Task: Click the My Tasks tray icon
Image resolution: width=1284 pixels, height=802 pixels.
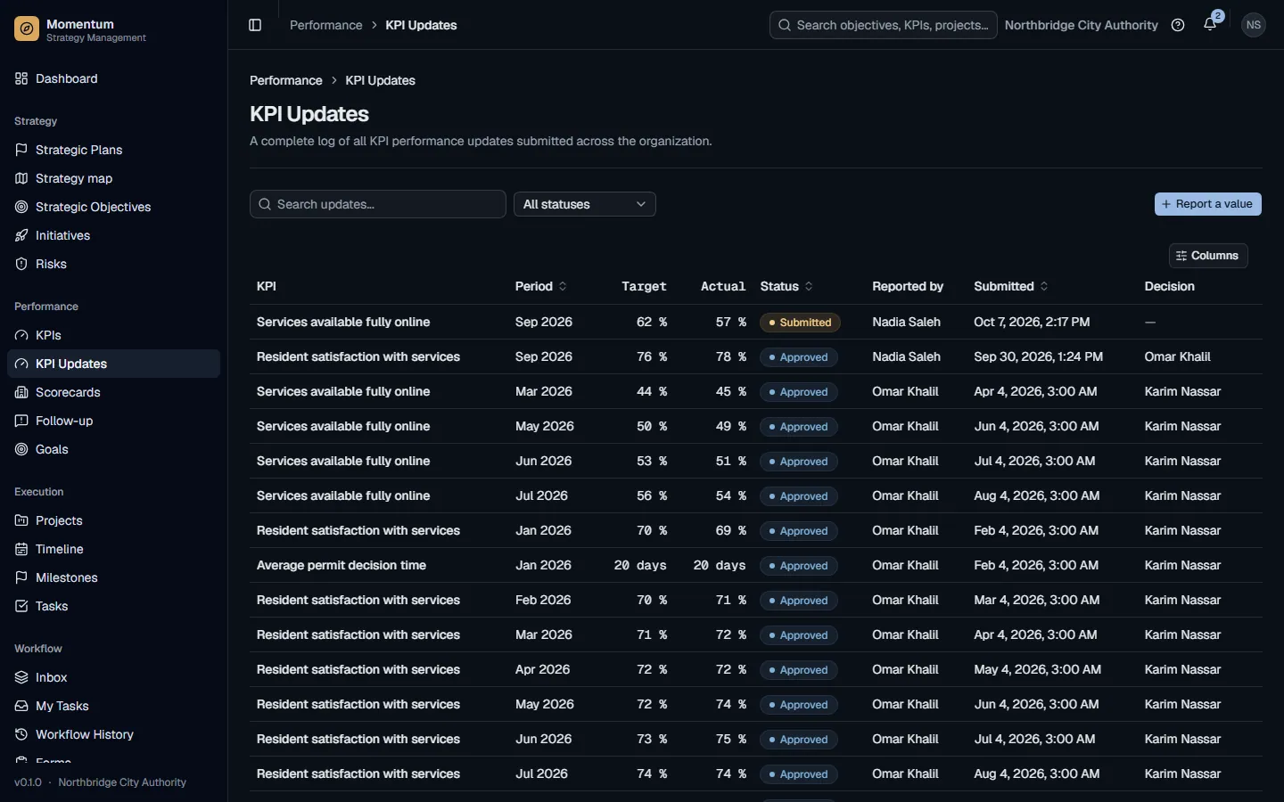Action: click(21, 706)
